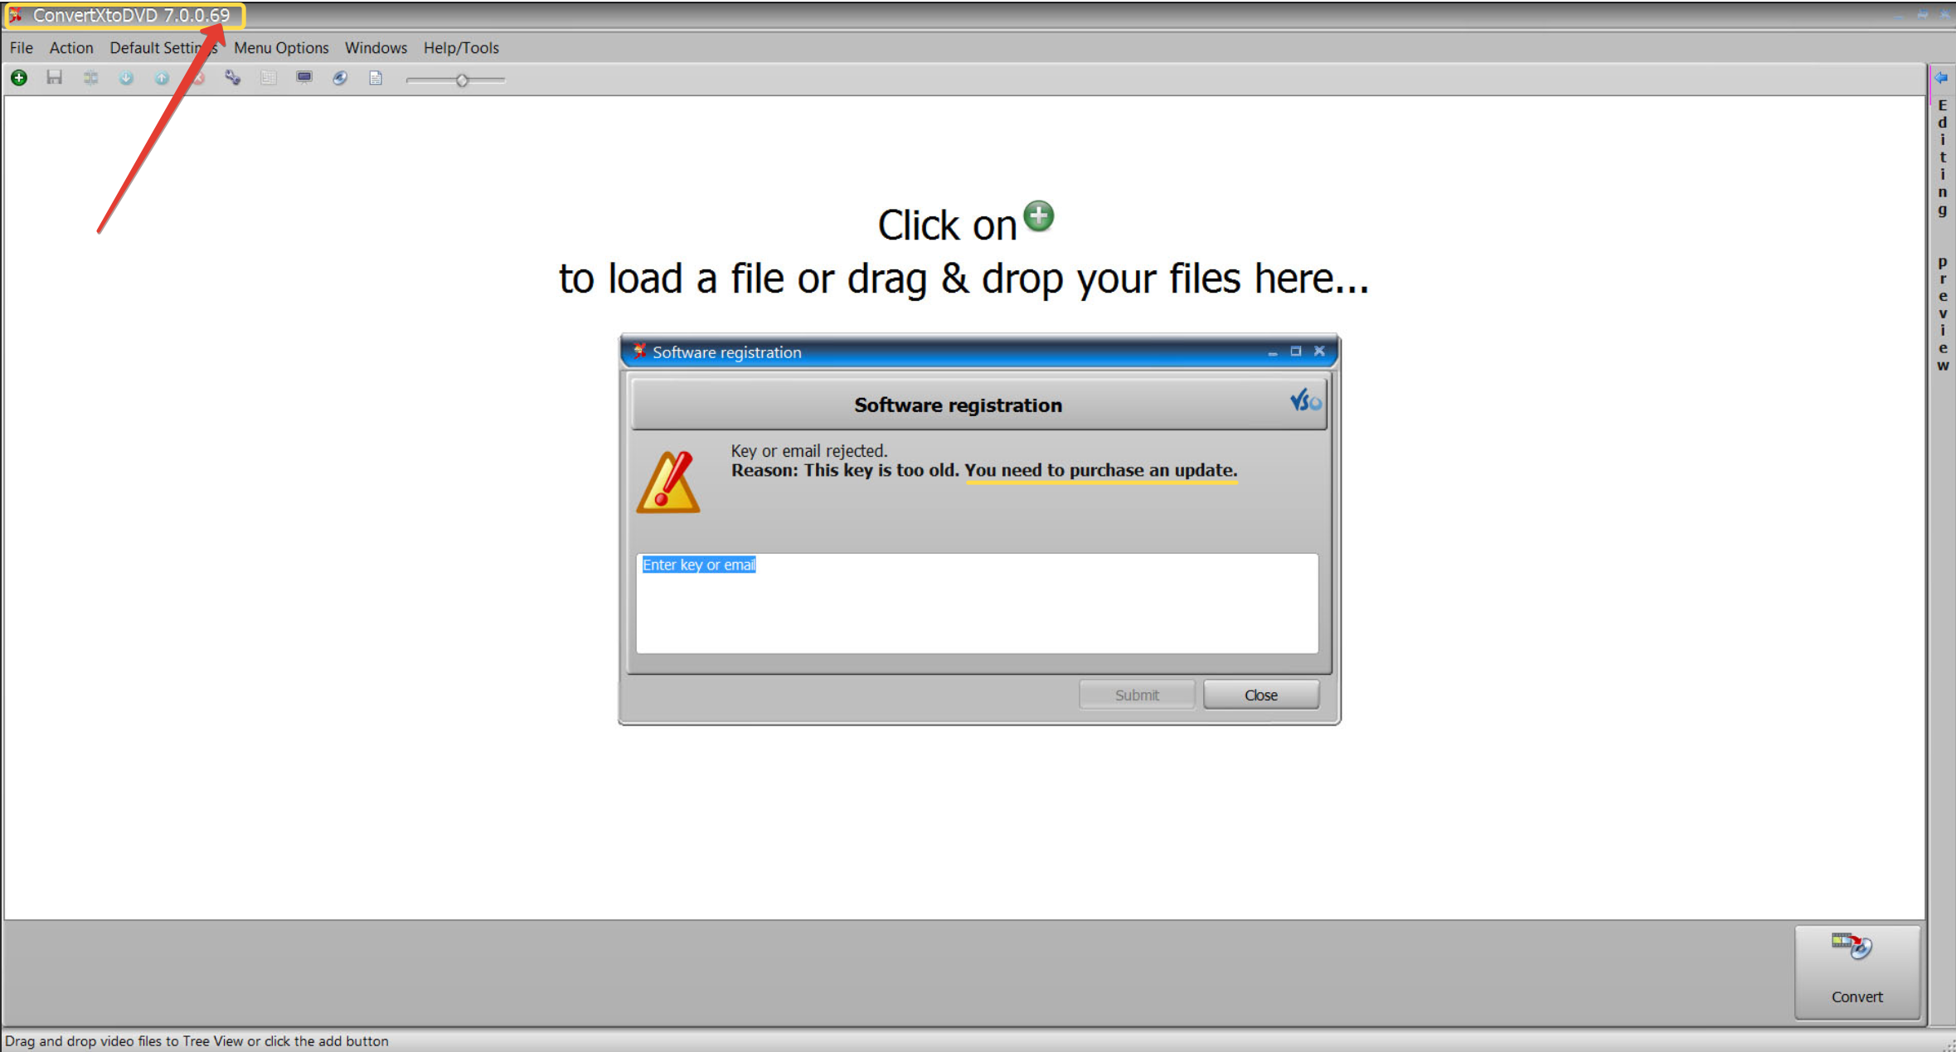Click the Close button in the registration dialog
Image resolution: width=1956 pixels, height=1052 pixels.
point(1261,695)
